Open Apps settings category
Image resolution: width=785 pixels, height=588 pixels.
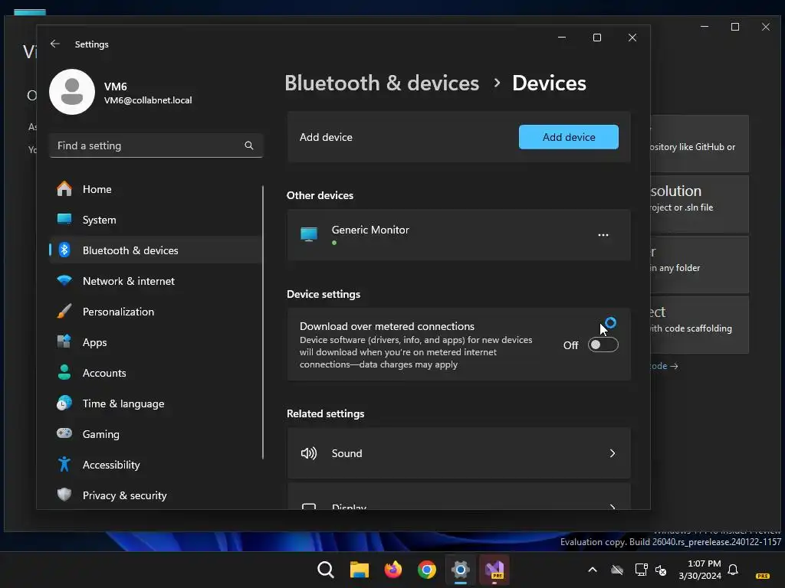(156, 342)
